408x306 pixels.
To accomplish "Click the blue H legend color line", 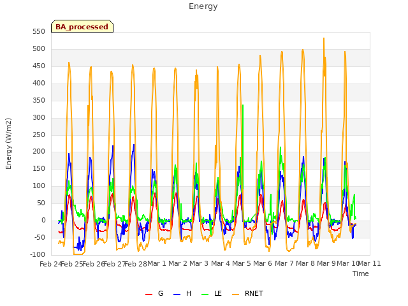I will [177, 295].
